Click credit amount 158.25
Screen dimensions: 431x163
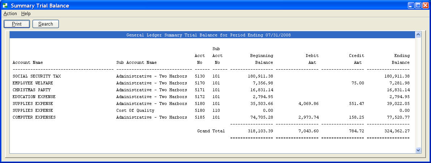(x=356, y=118)
